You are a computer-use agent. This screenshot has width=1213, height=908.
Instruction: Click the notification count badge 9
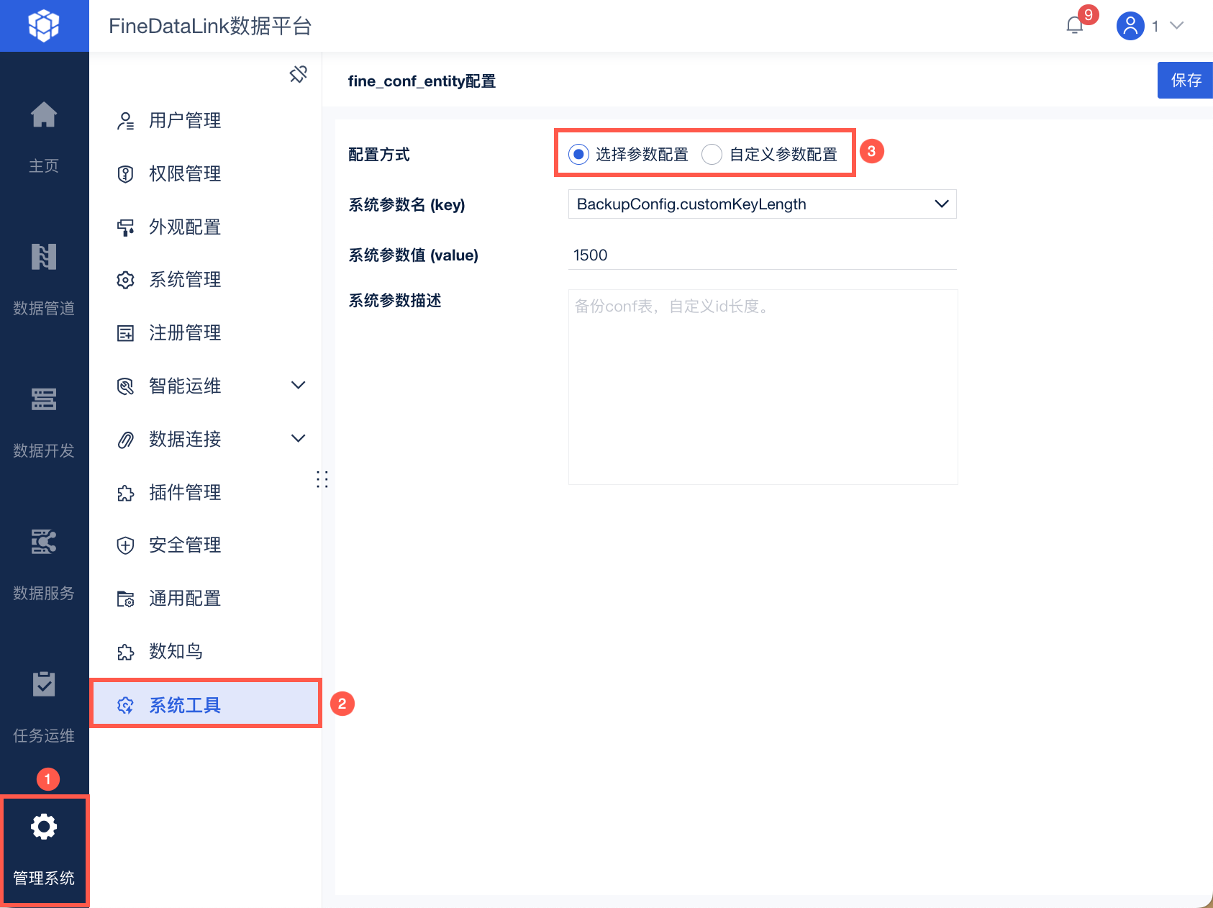click(1089, 14)
